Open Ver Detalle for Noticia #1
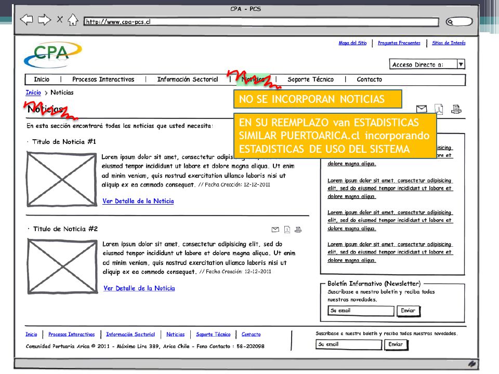Image resolution: width=499 pixels, height=374 pixels. coord(138,201)
